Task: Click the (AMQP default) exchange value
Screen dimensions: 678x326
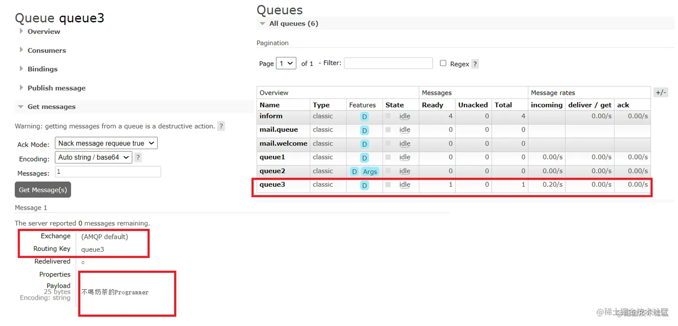Action: [x=104, y=236]
